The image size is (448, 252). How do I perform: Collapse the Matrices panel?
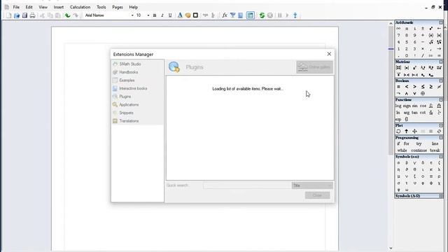(x=441, y=62)
